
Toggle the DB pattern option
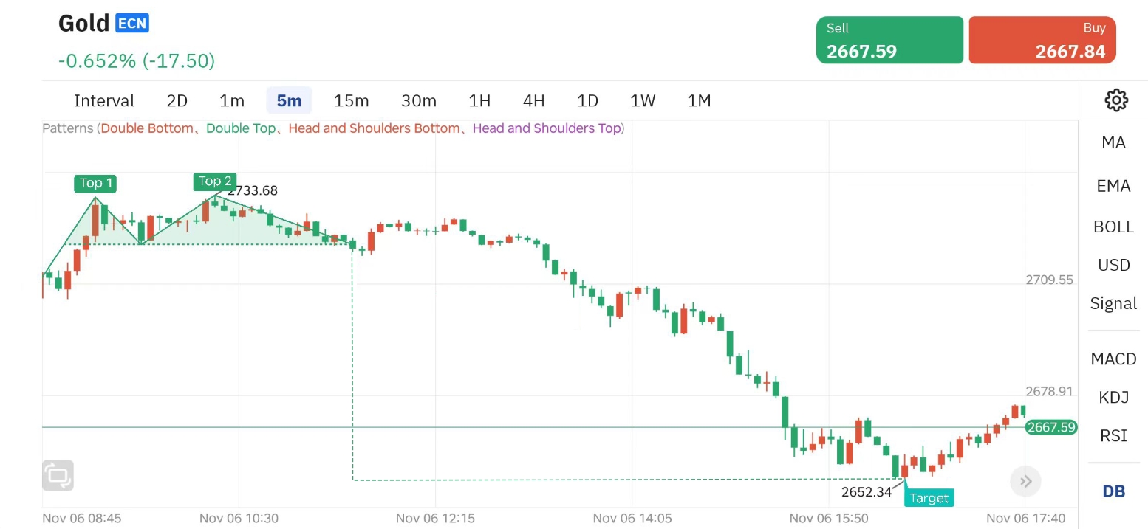click(1113, 491)
